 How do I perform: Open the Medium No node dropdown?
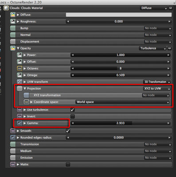point(158,151)
